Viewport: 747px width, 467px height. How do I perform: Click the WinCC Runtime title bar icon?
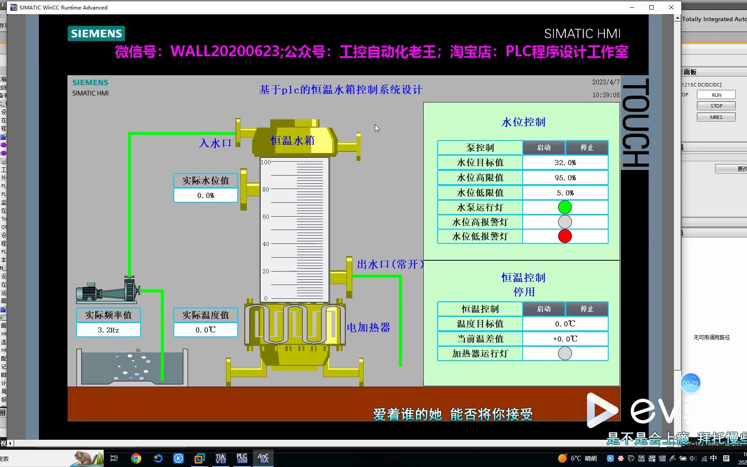click(14, 7)
